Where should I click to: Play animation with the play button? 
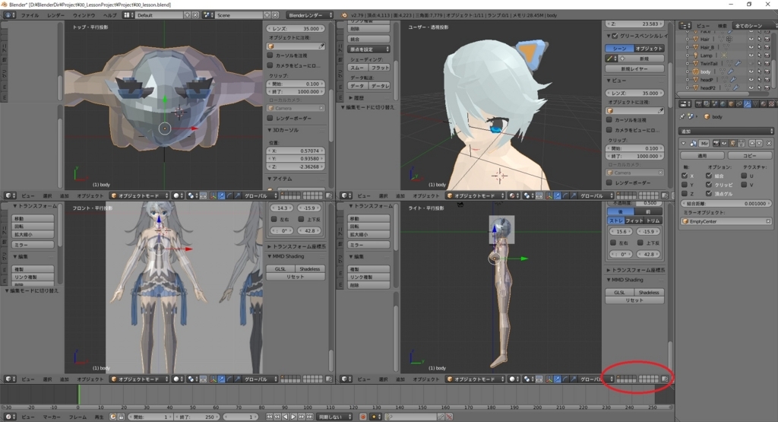(293, 417)
